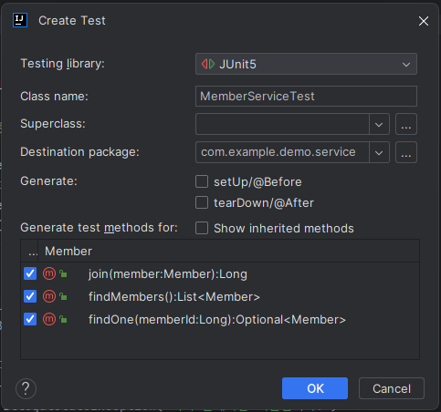Edit the com.example.demo.service package field
This screenshot has height=412, width=441.
[282, 152]
